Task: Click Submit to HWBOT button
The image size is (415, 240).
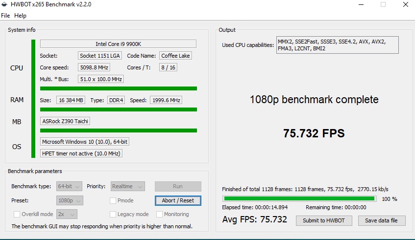Action: point(324,220)
